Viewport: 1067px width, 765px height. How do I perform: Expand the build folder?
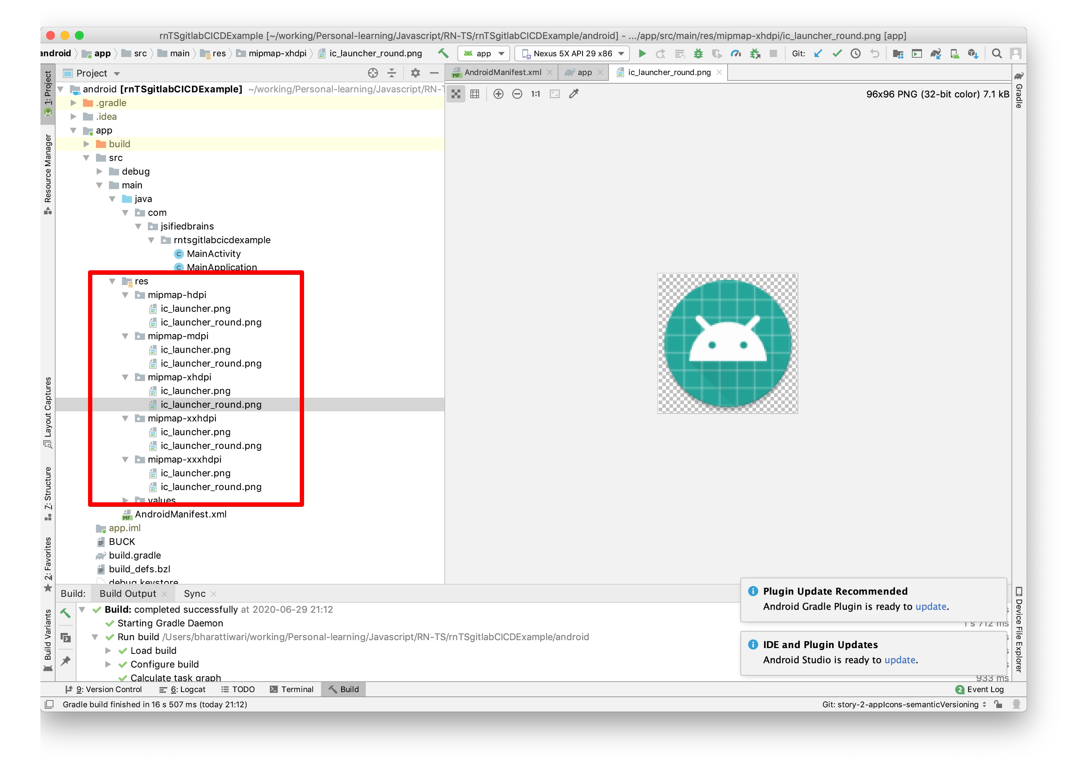tap(87, 144)
